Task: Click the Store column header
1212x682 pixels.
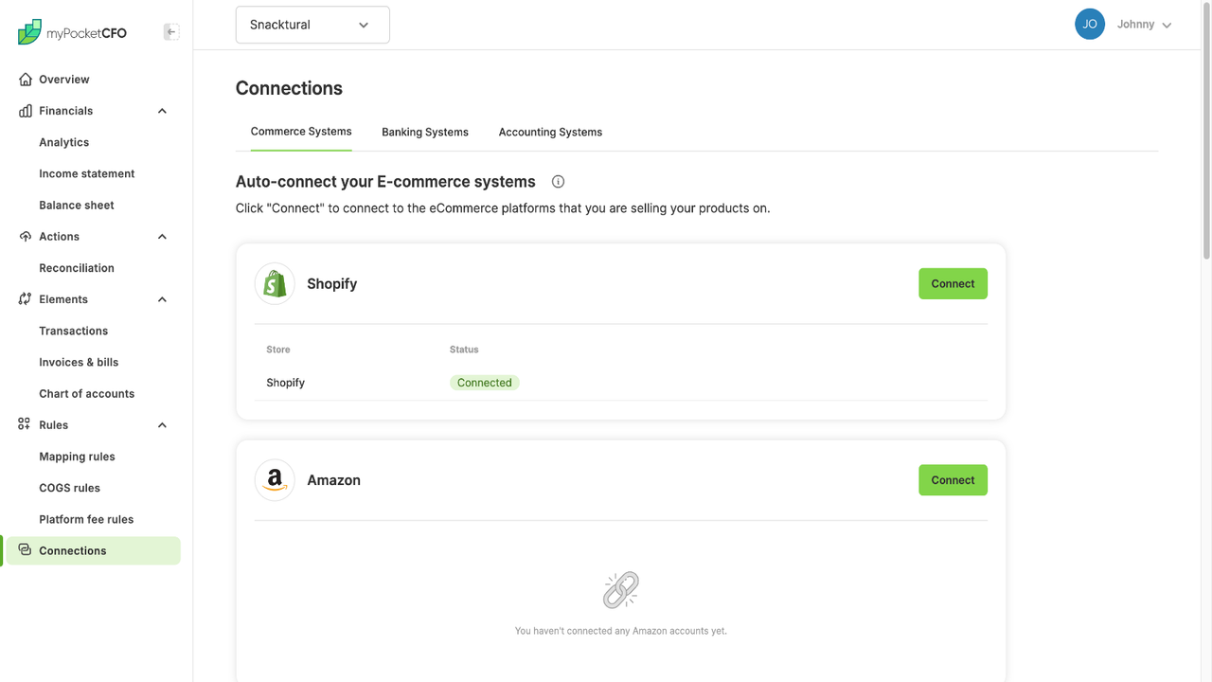Action: [278, 350]
